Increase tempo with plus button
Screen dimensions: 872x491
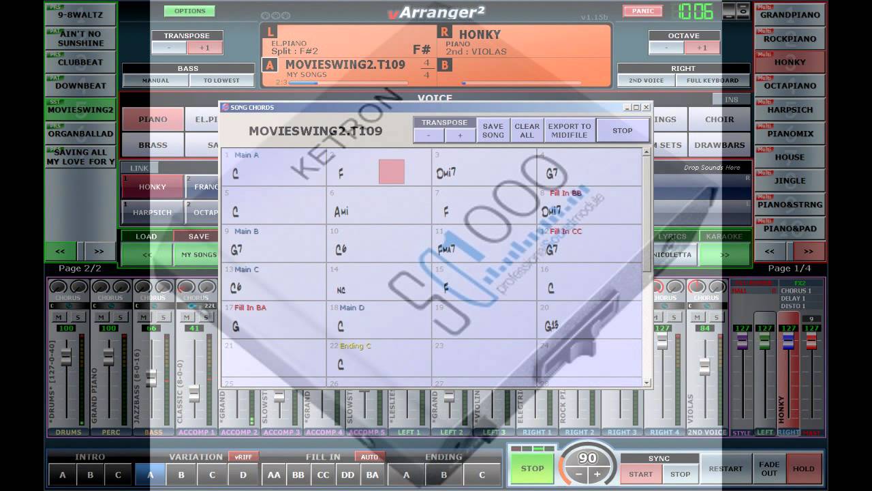pyautogui.click(x=597, y=475)
